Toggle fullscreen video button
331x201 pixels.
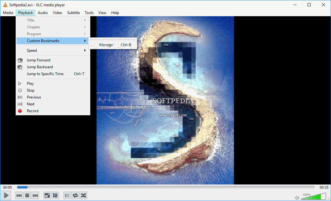[x=47, y=195]
